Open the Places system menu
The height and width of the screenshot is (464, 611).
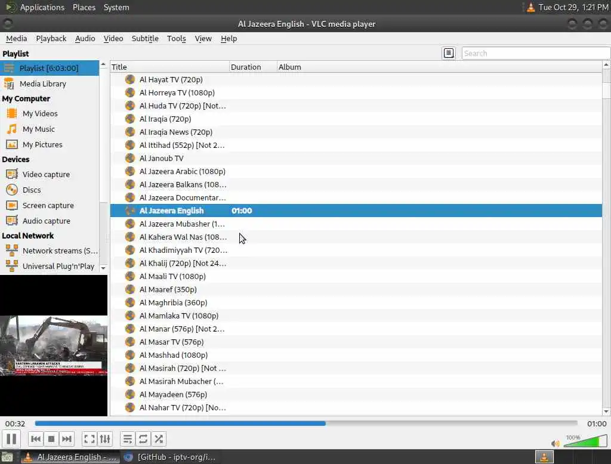pos(84,7)
